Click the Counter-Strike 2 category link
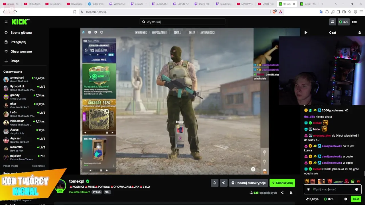The width and height of the screenshot is (365, 205). (80, 192)
